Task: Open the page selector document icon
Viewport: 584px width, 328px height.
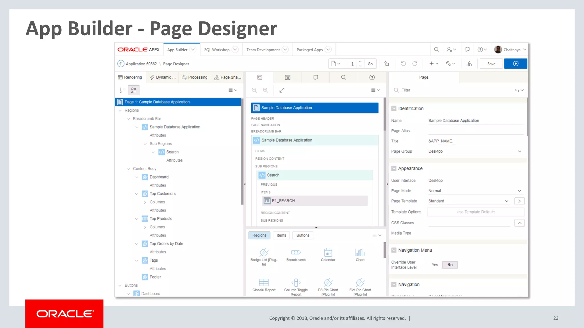Action: click(336, 64)
